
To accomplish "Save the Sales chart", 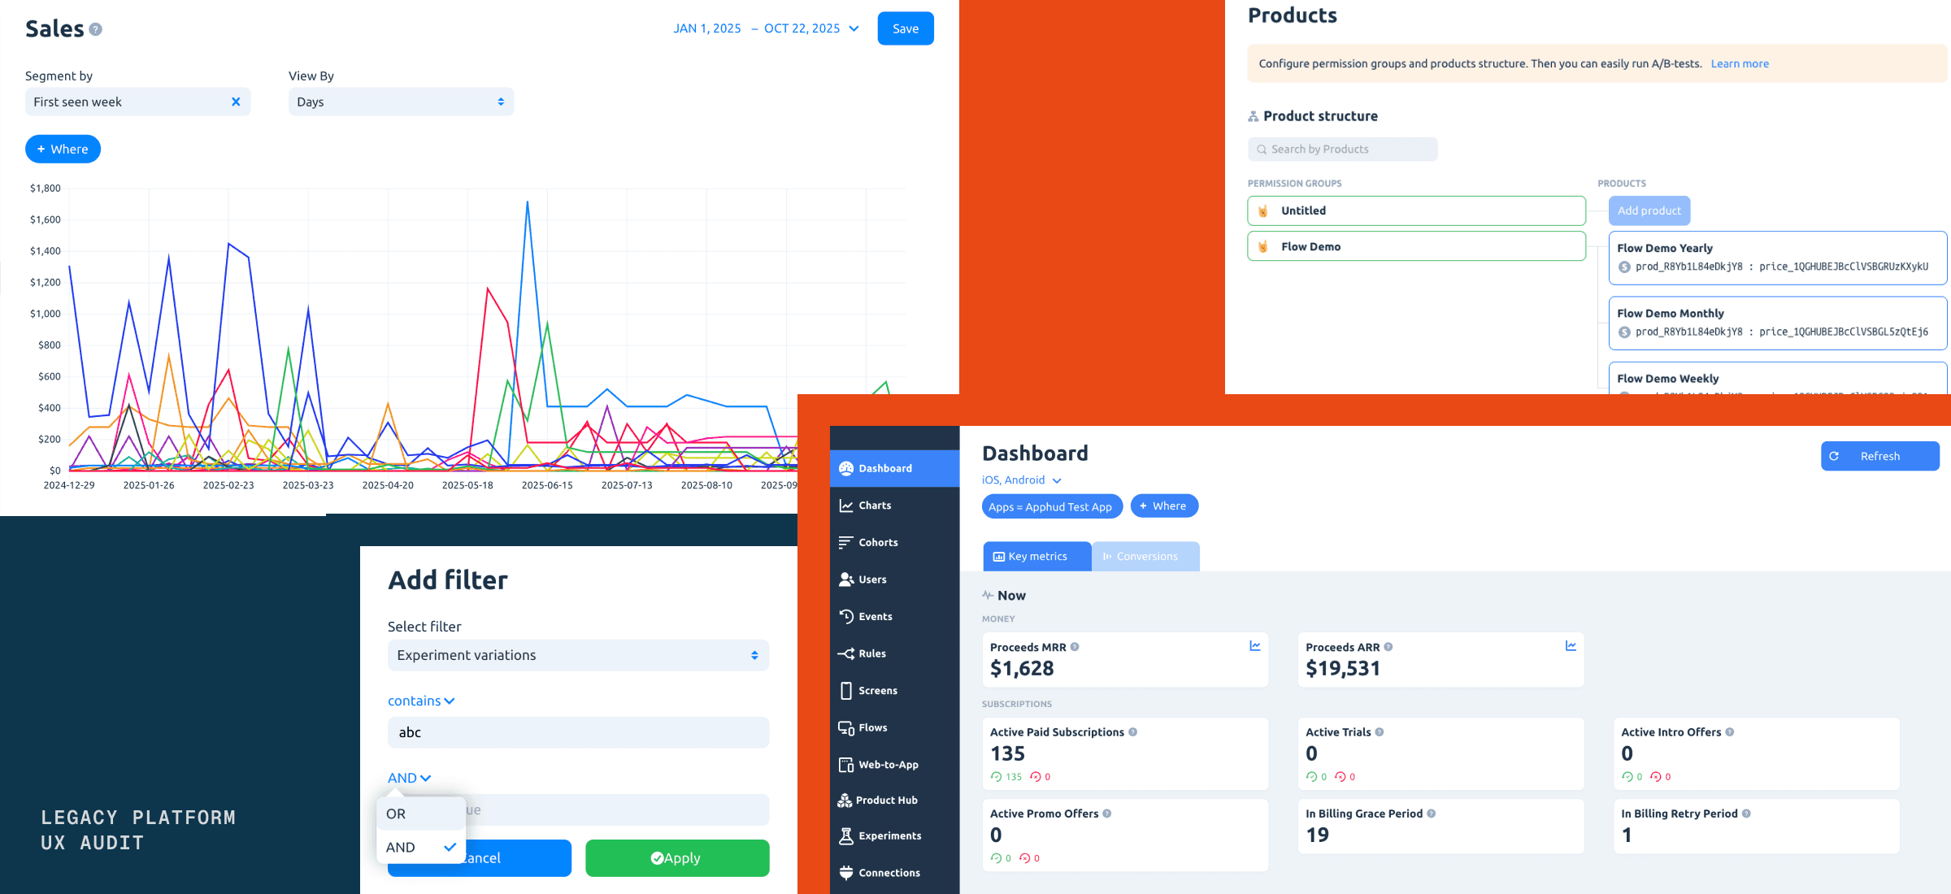I will (x=906, y=28).
